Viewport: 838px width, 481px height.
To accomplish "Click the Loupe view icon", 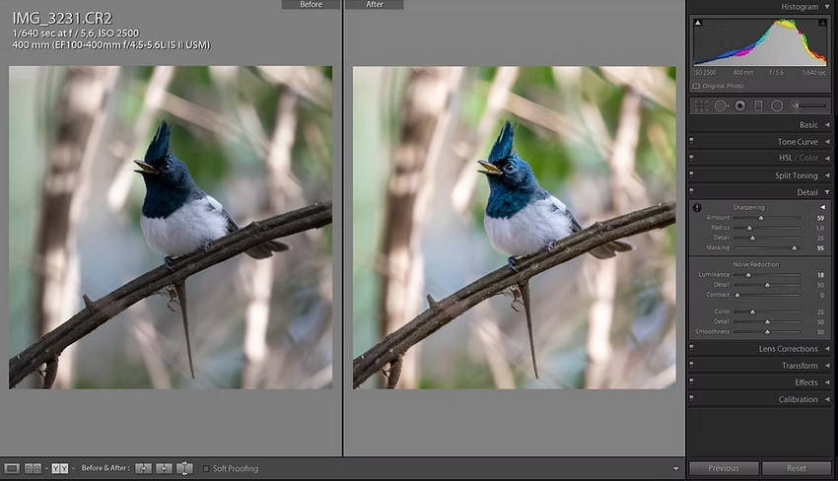I will 12,469.
